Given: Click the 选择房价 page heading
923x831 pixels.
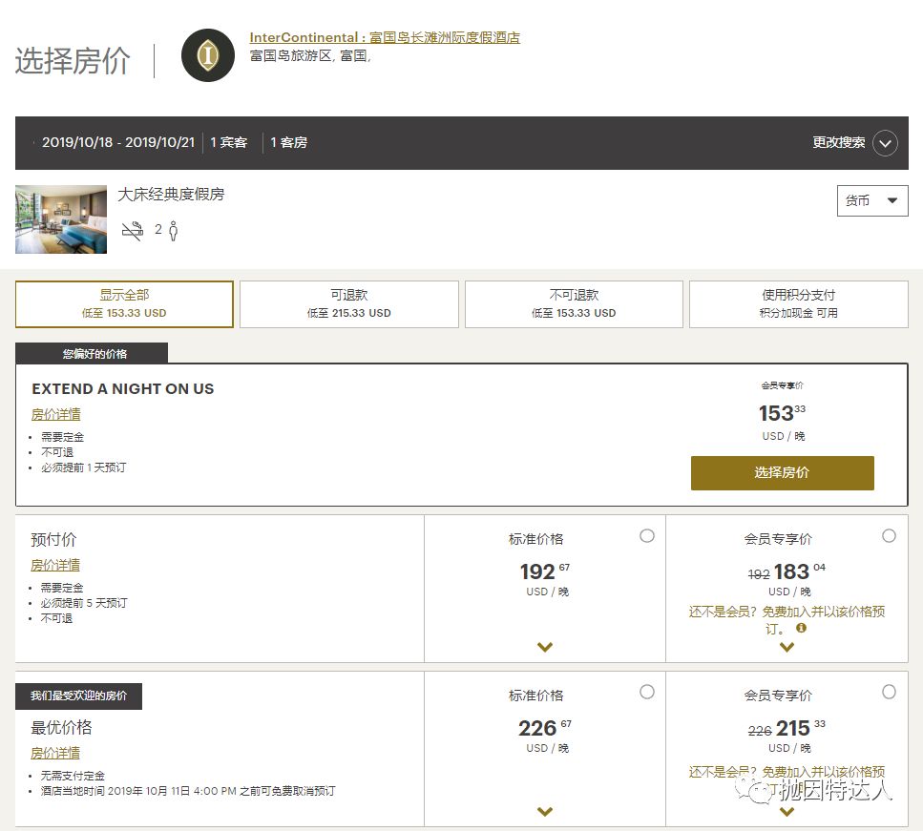Looking at the screenshot, I should pos(73,61).
